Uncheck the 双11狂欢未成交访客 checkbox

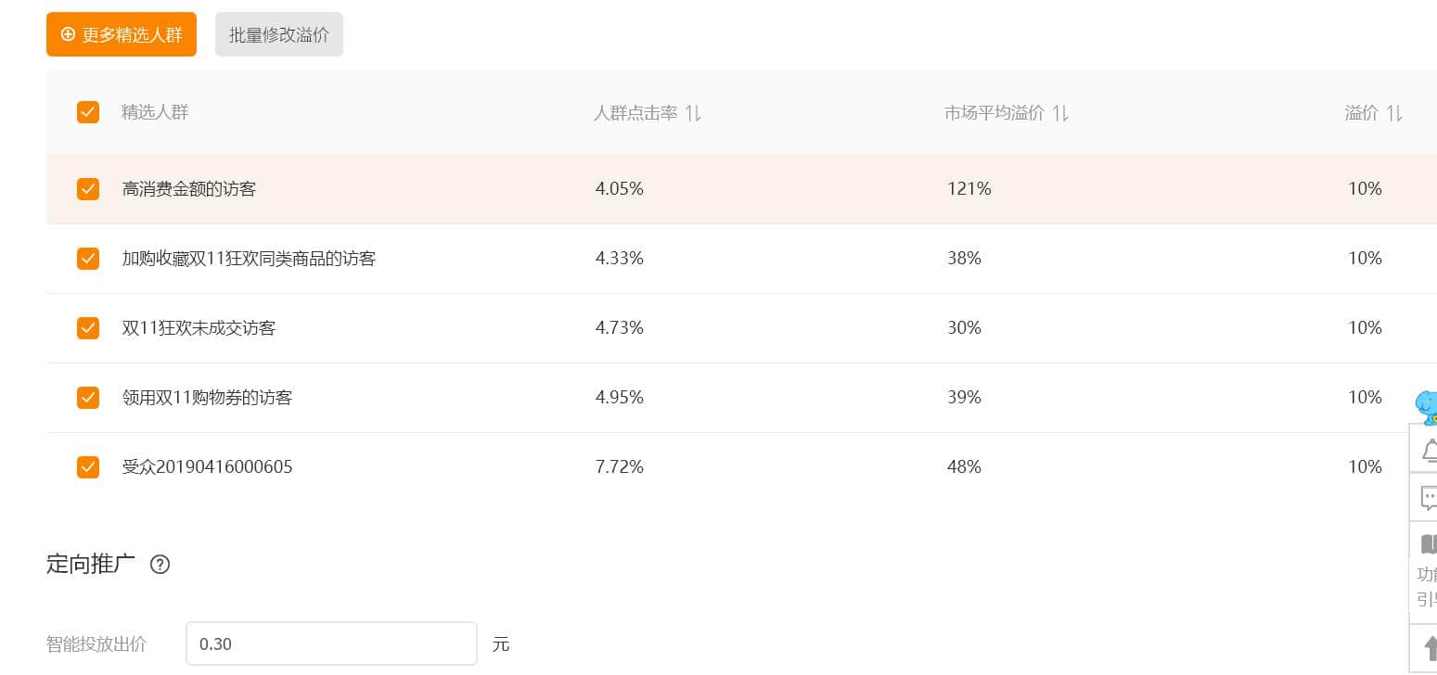click(x=88, y=328)
